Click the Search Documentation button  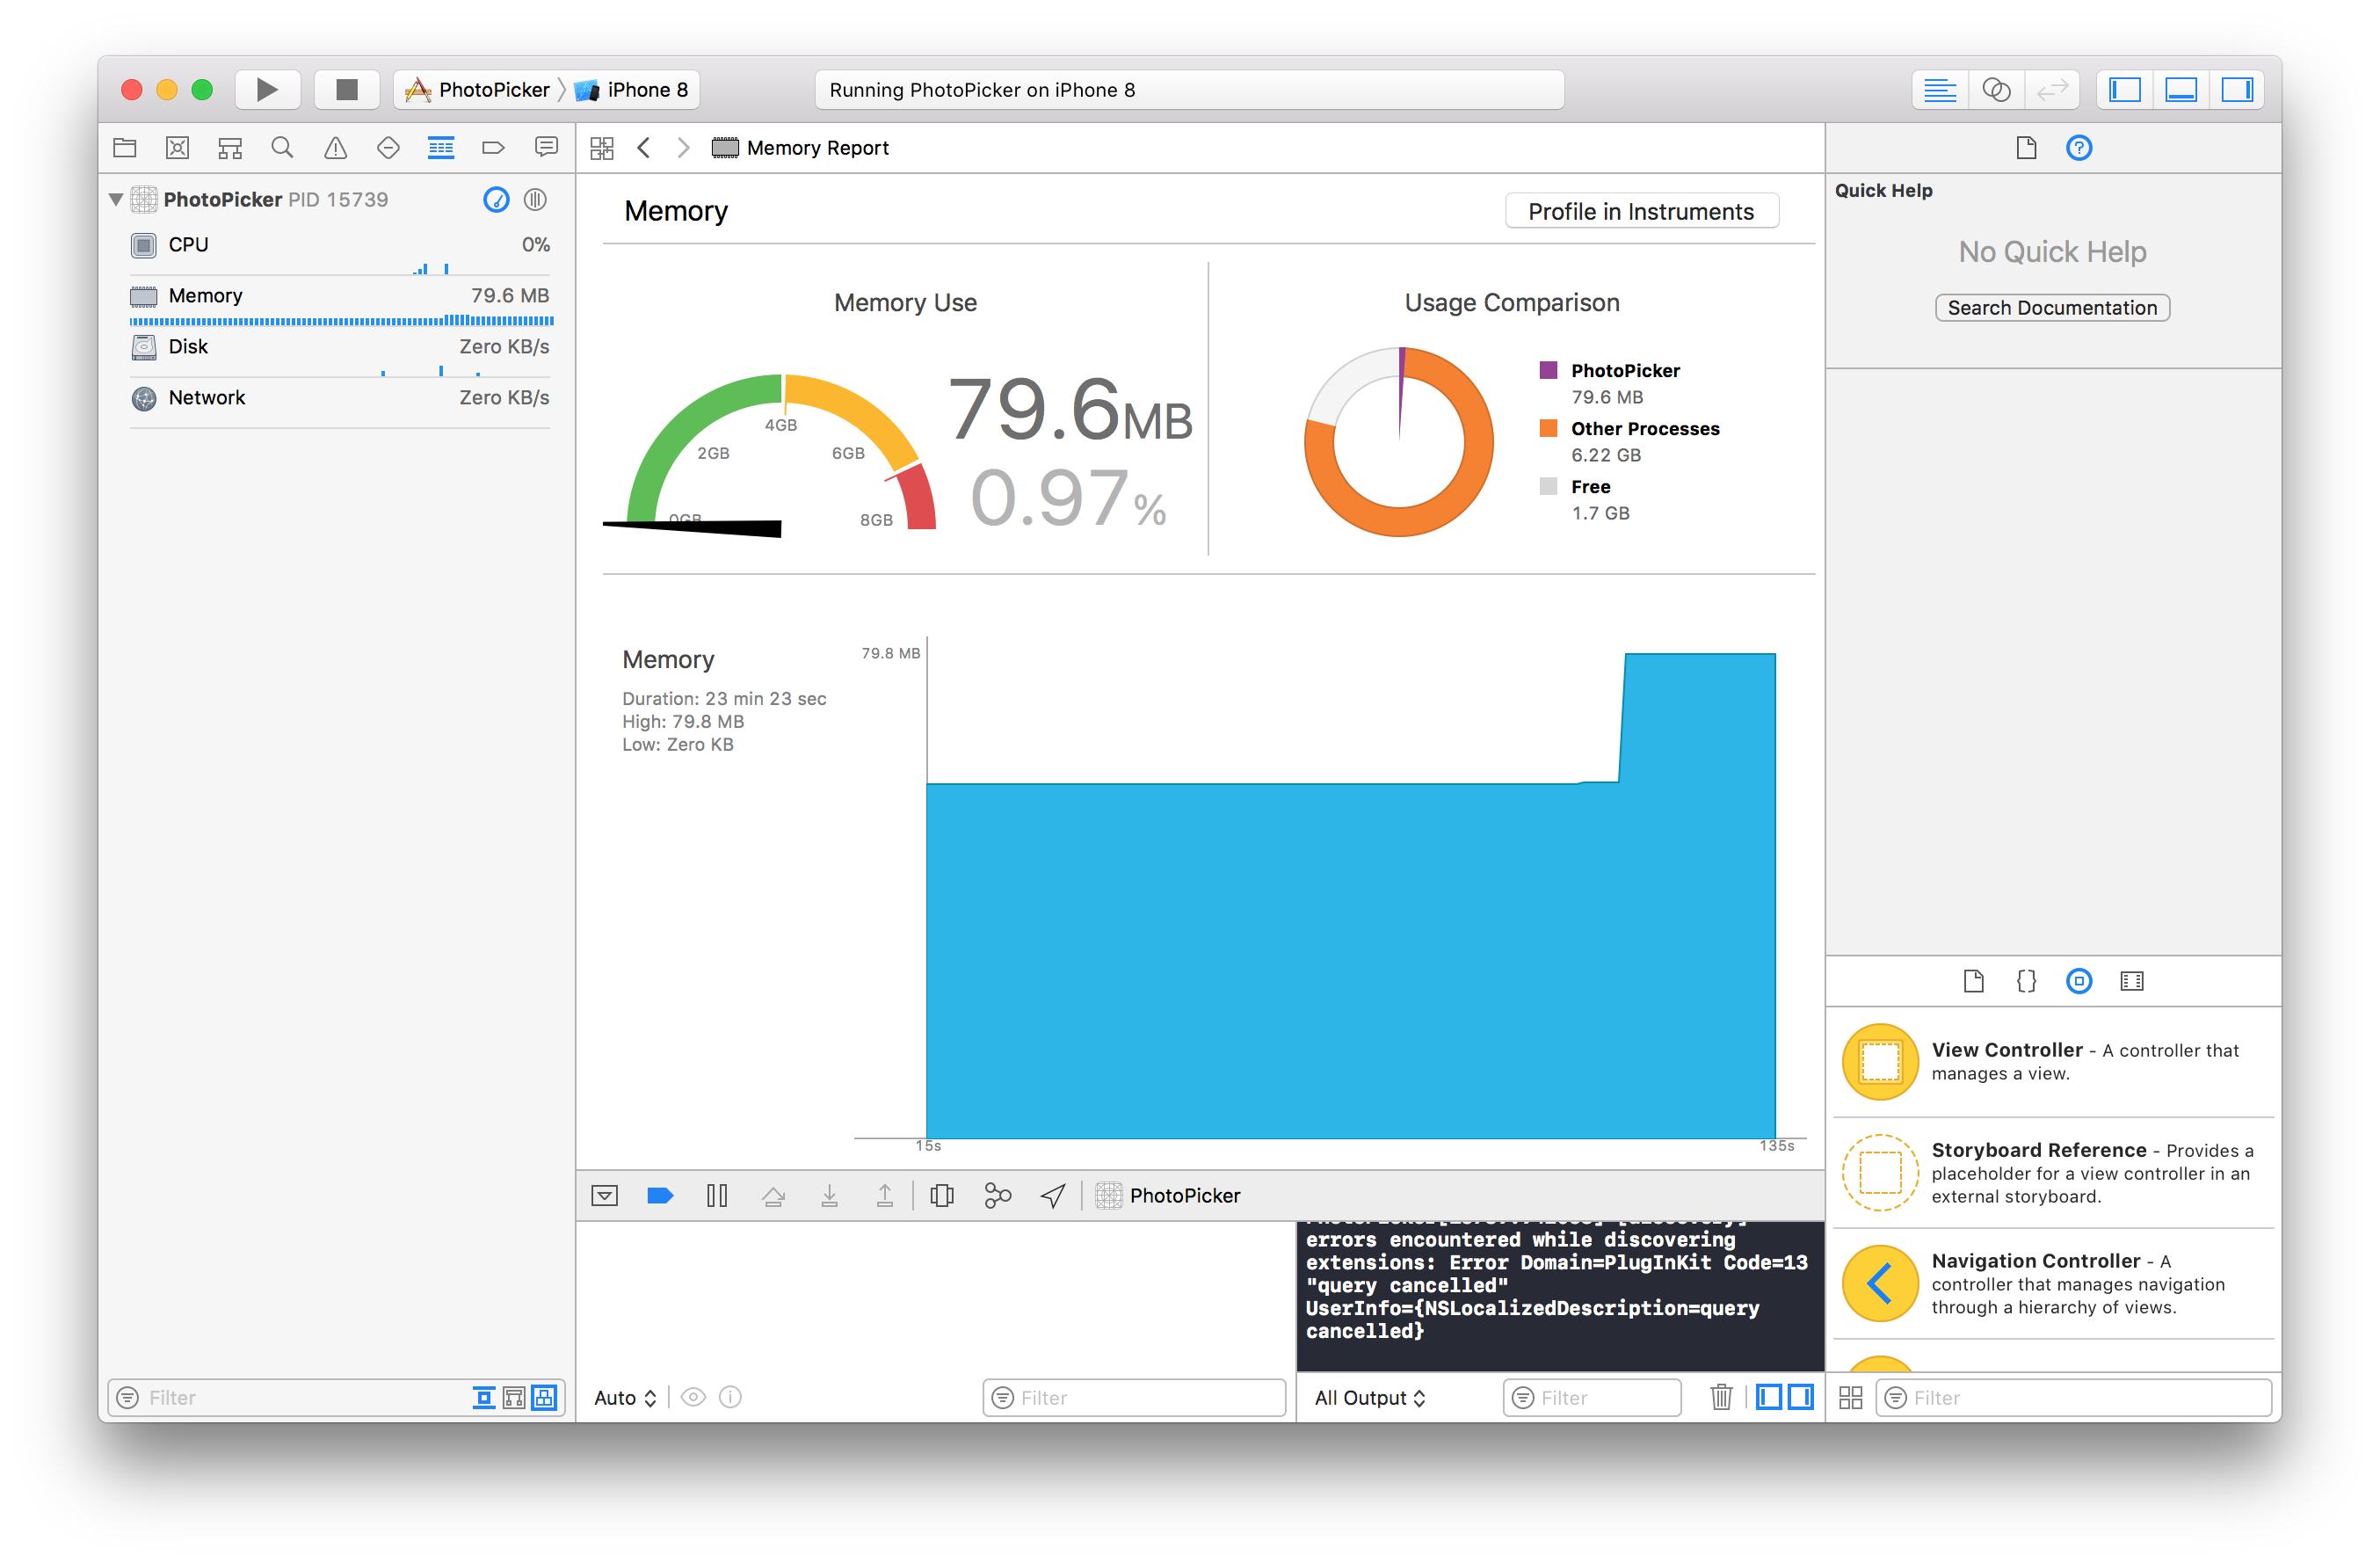2052,307
